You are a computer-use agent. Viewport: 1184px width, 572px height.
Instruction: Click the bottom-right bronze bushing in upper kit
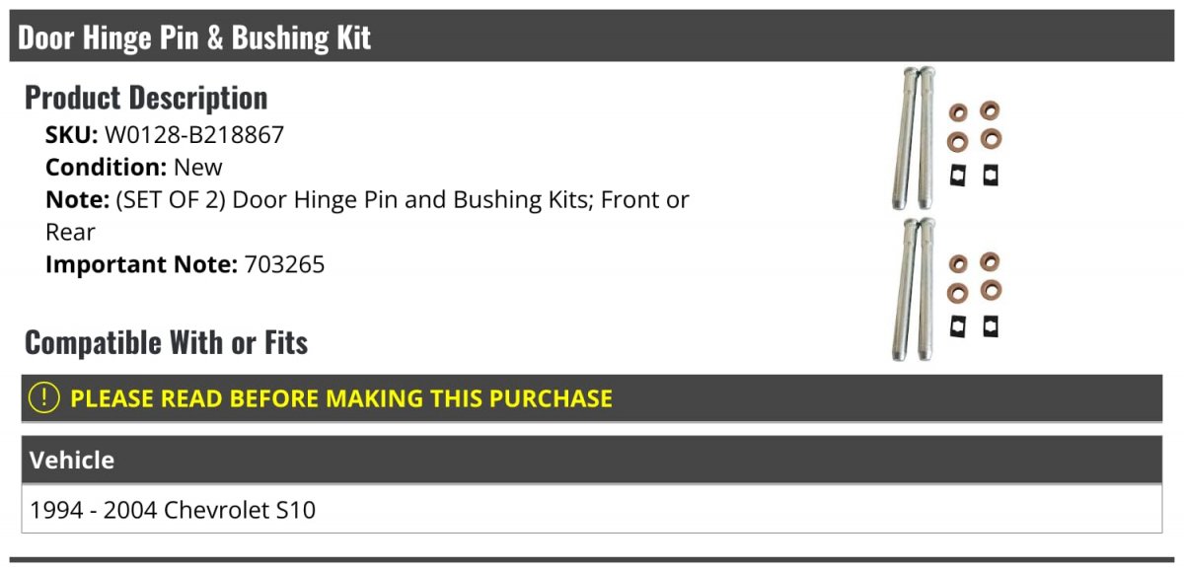pyautogui.click(x=990, y=139)
